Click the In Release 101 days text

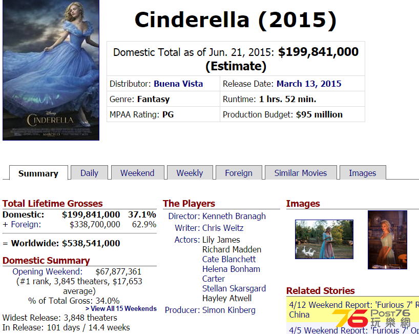pos(66,327)
